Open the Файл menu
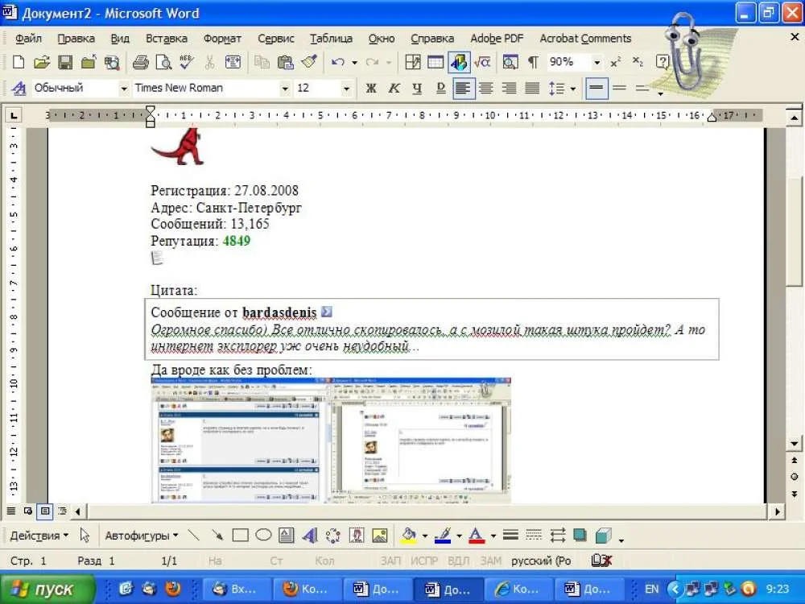Image resolution: width=805 pixels, height=604 pixels. [x=28, y=39]
